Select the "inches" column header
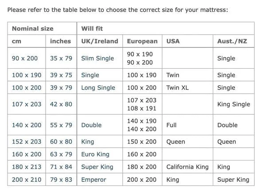Image resolution: width=266 pixels, height=196 pixels. [60, 41]
